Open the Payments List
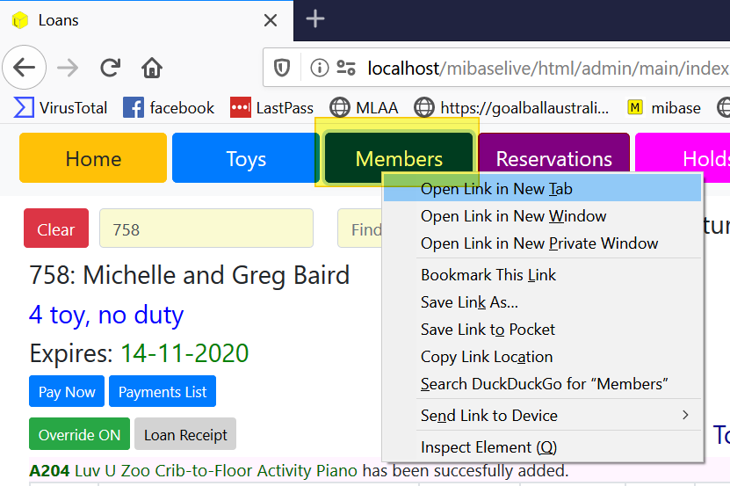 [163, 392]
